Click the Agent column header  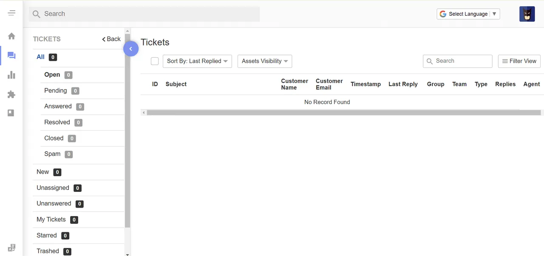[x=532, y=84]
